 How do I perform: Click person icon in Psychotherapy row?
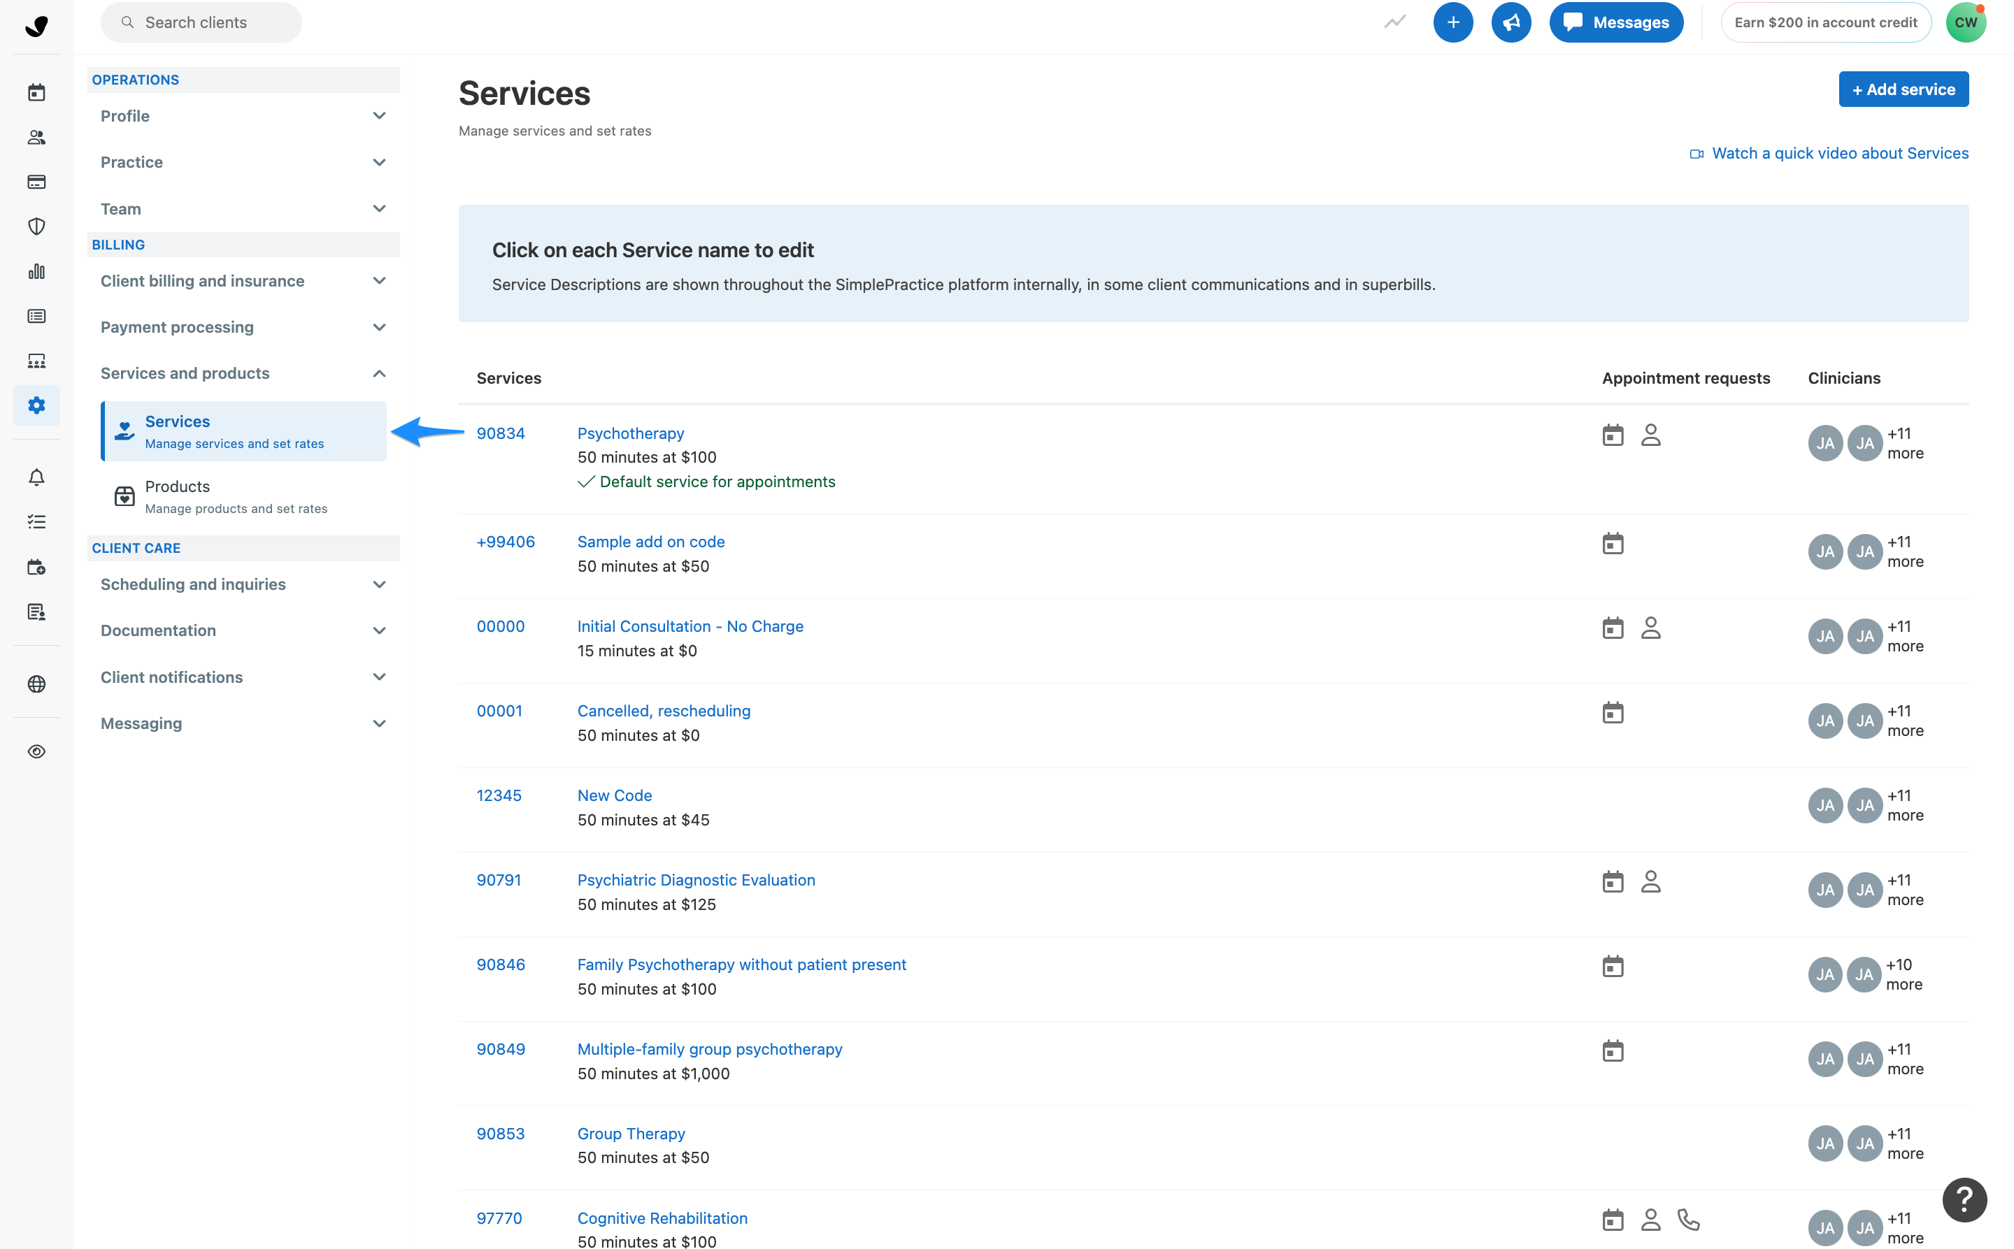pos(1650,435)
